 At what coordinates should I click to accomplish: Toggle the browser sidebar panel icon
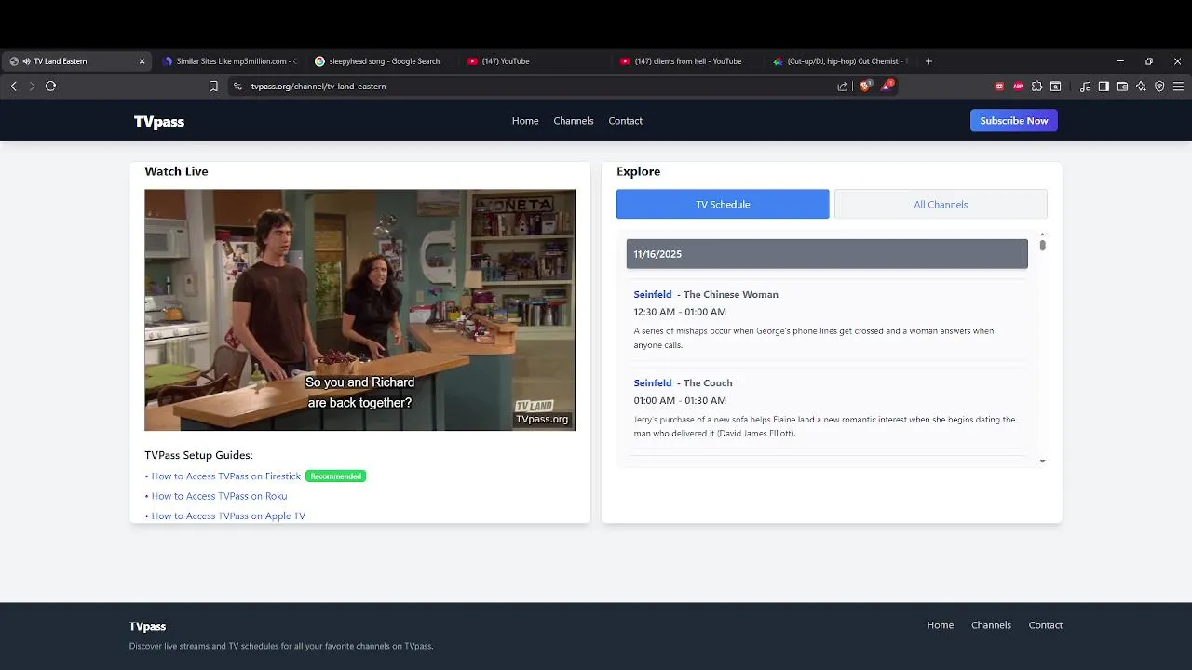click(x=1104, y=86)
